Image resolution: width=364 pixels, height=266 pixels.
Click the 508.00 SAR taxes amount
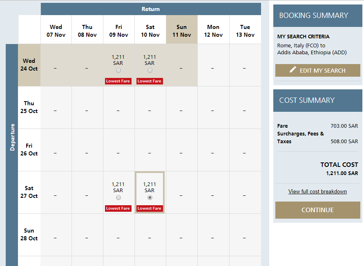tap(344, 142)
